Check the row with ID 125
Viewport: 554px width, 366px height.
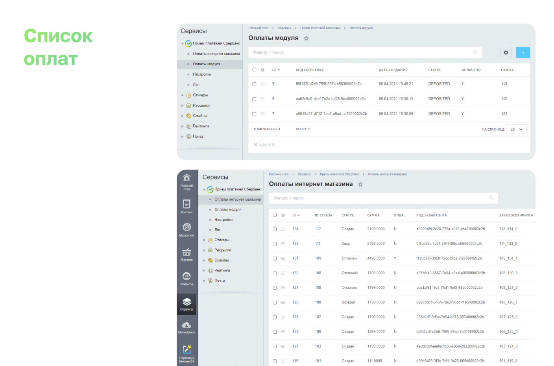[275, 317]
